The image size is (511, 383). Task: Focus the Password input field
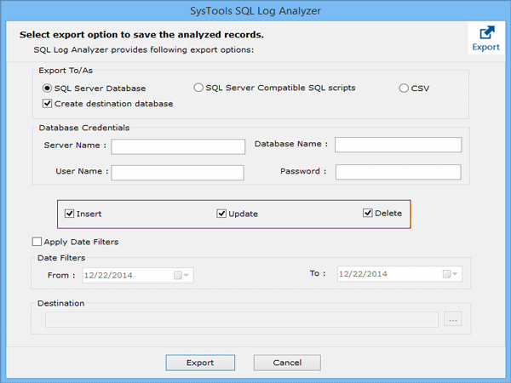(399, 172)
